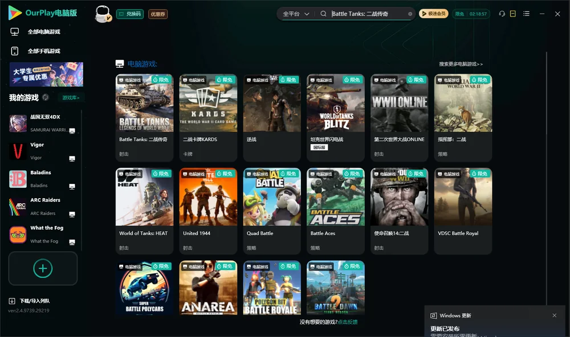570x337 pixels.
Task: Open customer service headset icon
Action: [502, 14]
